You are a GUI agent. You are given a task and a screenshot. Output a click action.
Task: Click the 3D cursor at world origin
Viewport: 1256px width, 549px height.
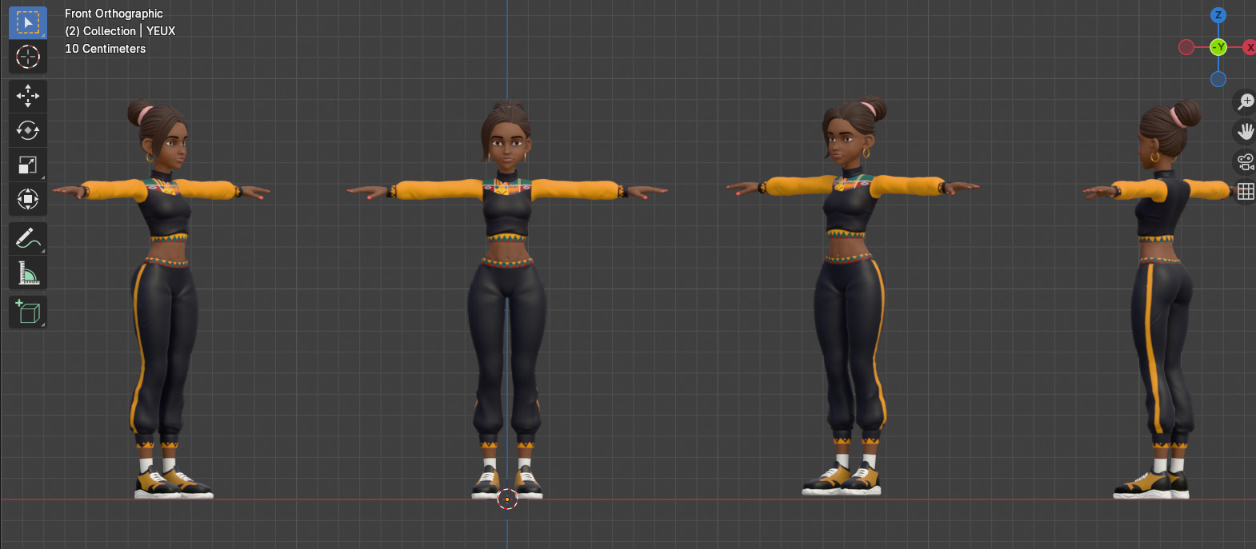click(507, 499)
